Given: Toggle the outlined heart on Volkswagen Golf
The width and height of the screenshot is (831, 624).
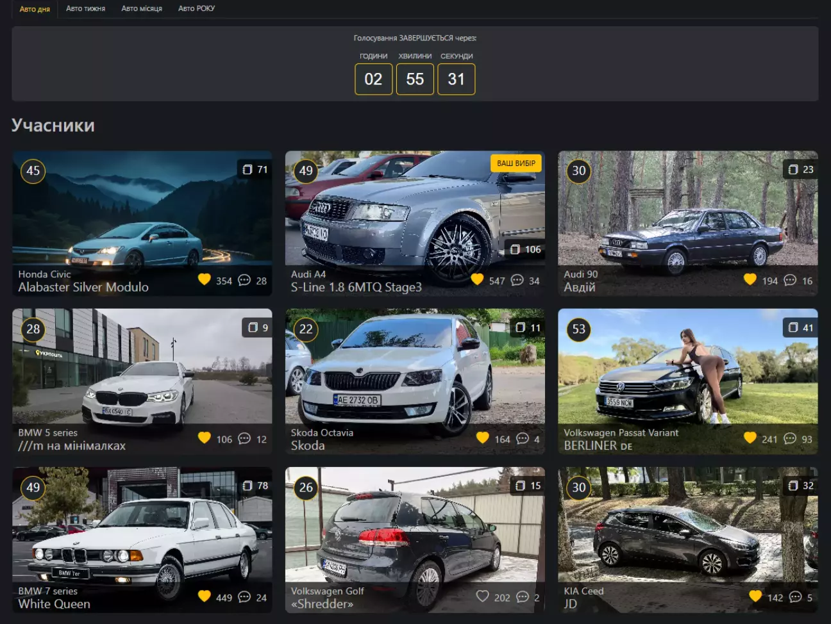Looking at the screenshot, I should pyautogui.click(x=482, y=596).
